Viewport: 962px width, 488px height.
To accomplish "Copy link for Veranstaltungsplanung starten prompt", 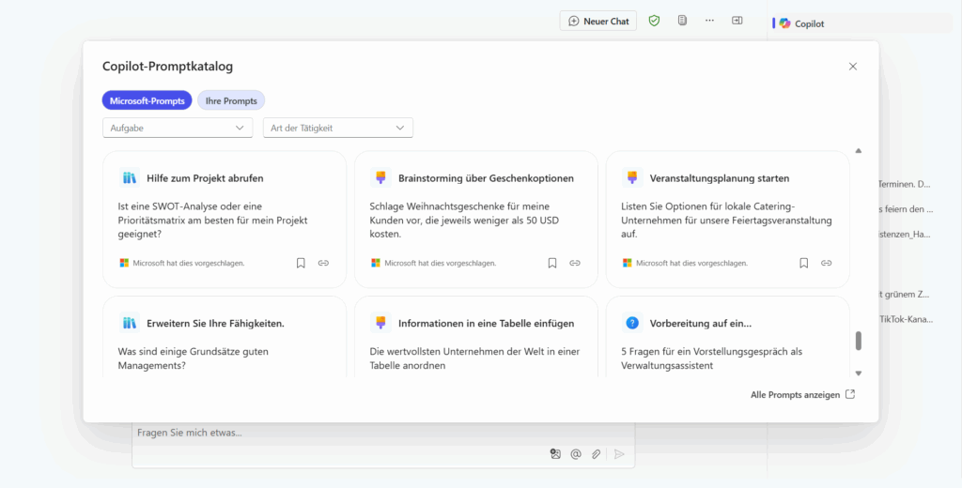I will 827,263.
